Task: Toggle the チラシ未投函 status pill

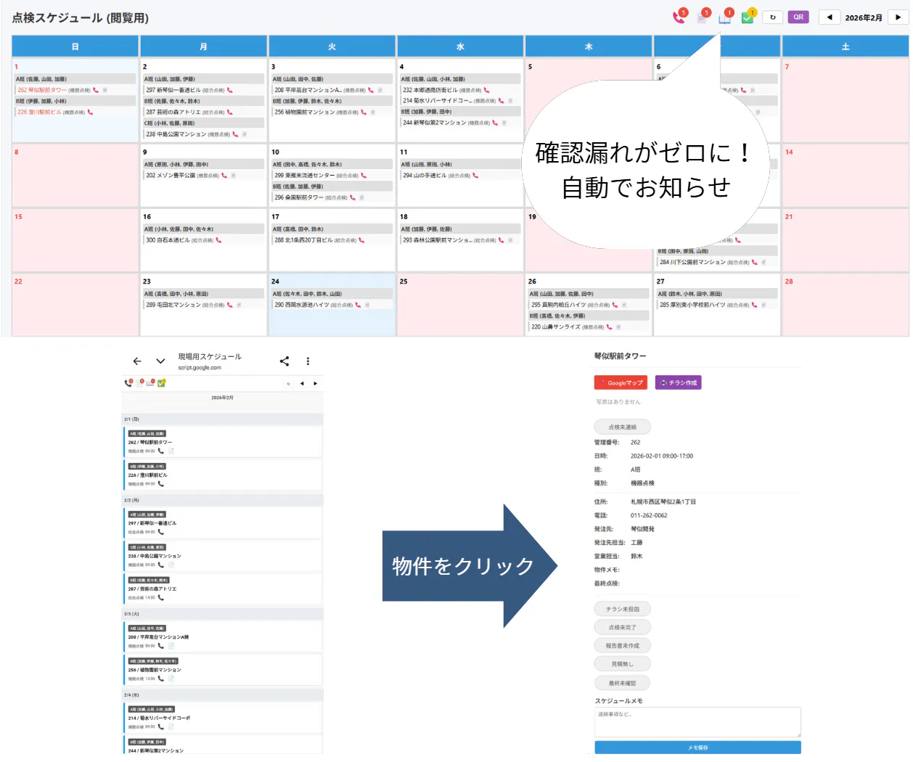Action: [x=622, y=609]
